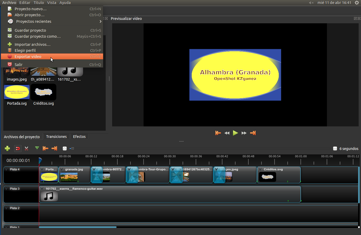The height and width of the screenshot is (235, 361).
Task: Open the clip menu arrow on the flamenco-guitar.wav clip
Action: [42, 189]
